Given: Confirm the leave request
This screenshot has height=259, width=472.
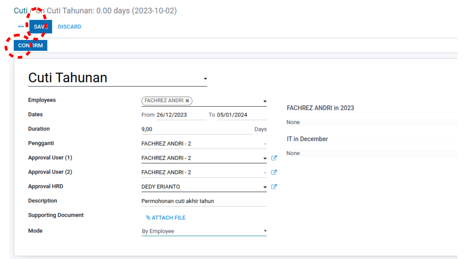Looking at the screenshot, I should [x=30, y=45].
